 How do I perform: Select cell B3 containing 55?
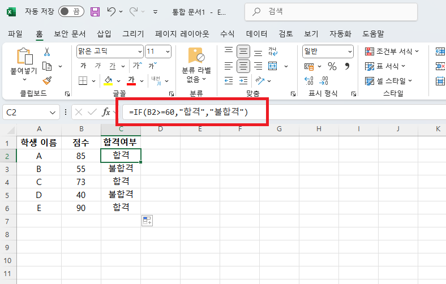coord(81,169)
